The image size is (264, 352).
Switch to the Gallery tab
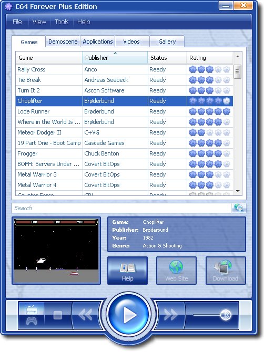click(167, 42)
